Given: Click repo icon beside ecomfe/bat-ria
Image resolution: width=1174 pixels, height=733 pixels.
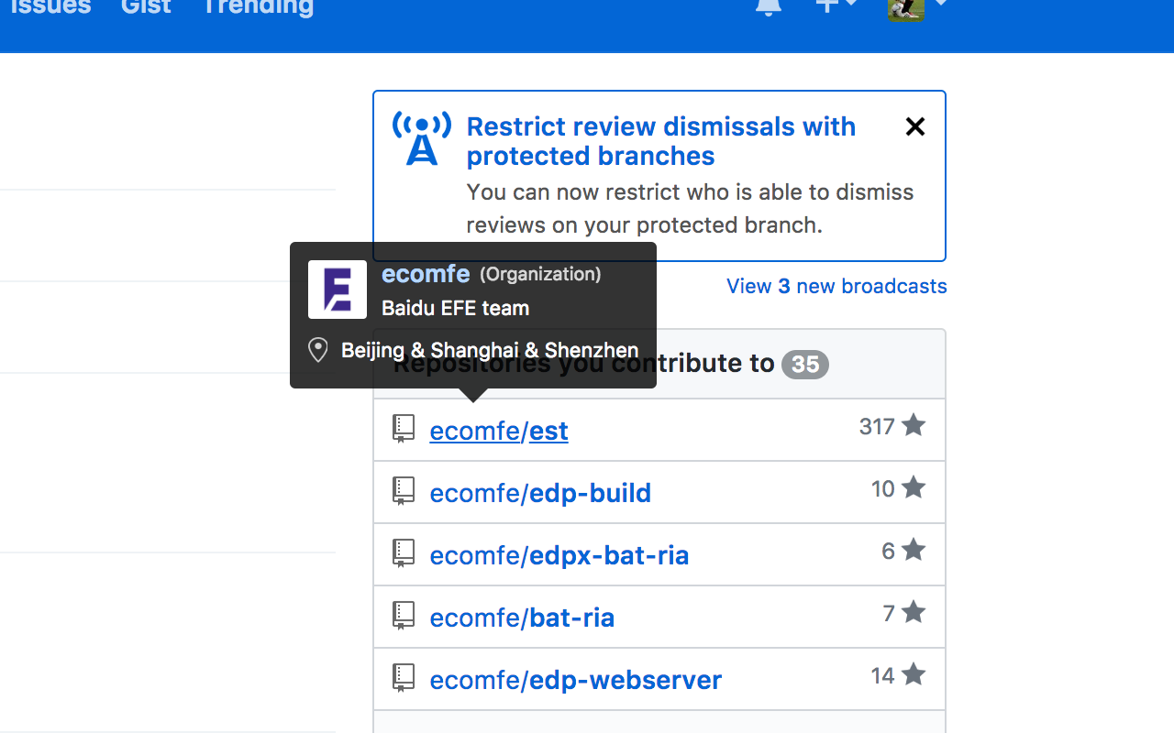Looking at the screenshot, I should point(404,616).
